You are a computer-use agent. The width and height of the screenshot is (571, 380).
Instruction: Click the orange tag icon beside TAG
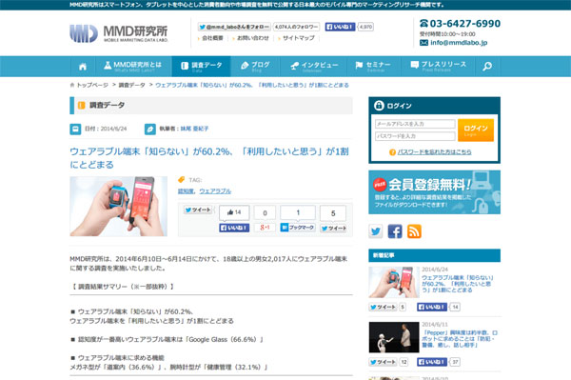(181, 180)
